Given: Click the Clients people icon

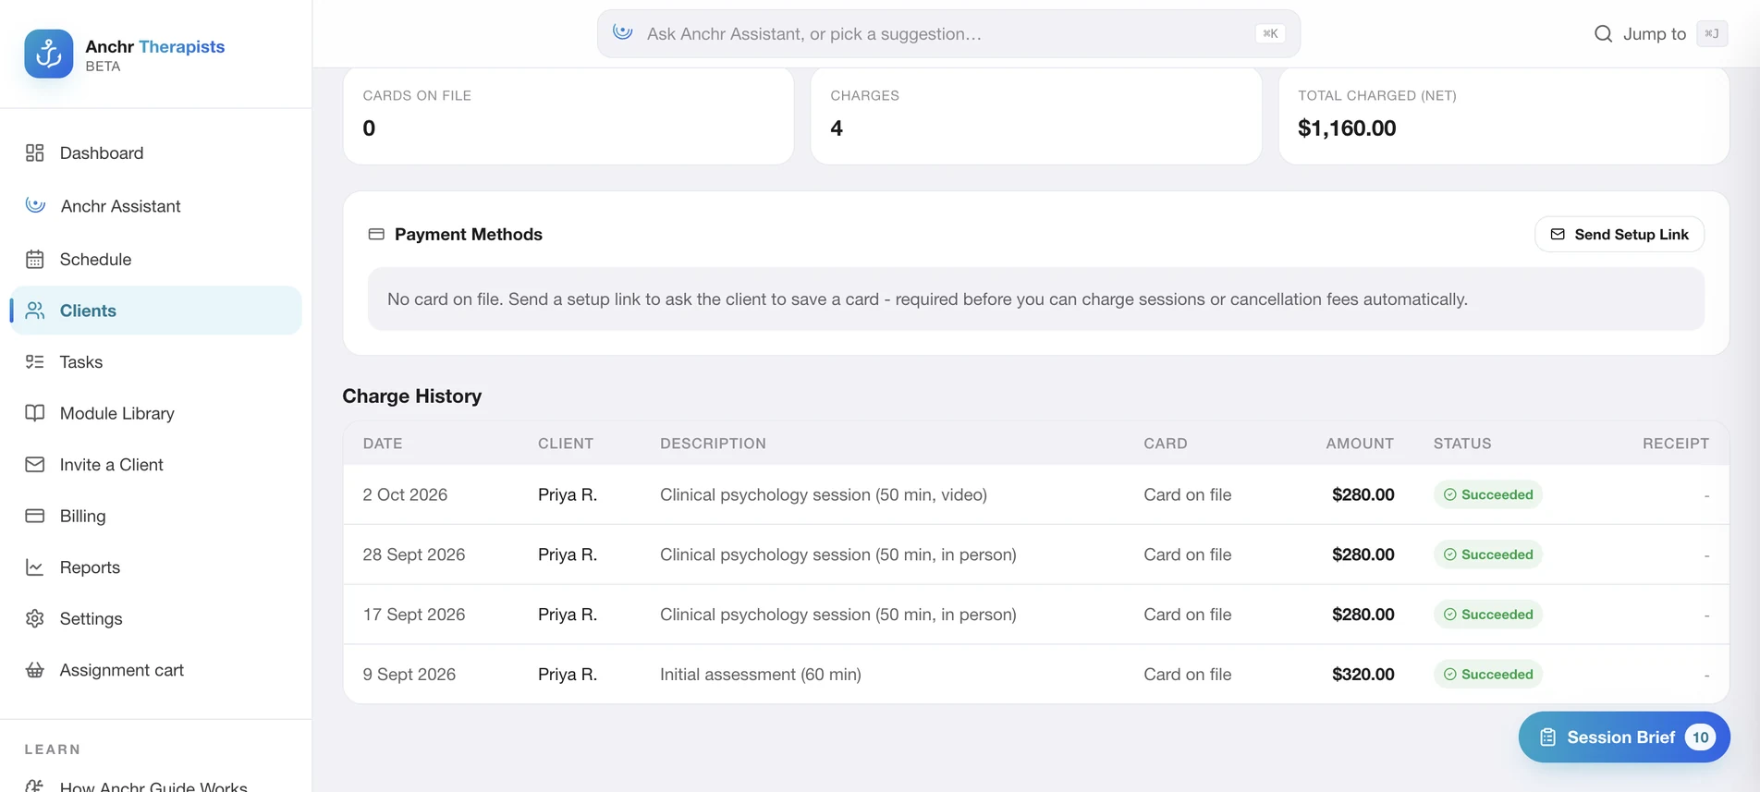Looking at the screenshot, I should click(x=35, y=311).
